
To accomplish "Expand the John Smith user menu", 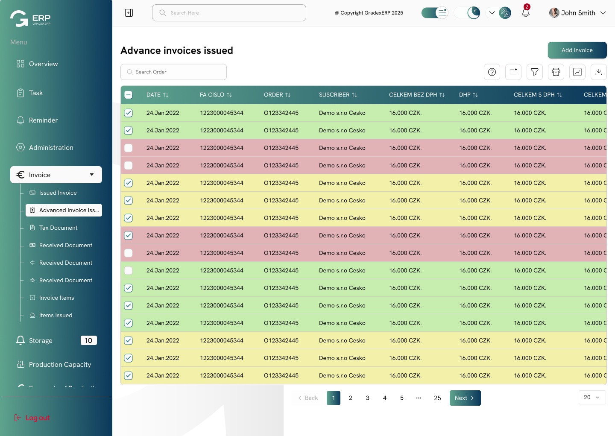I will click(x=577, y=13).
